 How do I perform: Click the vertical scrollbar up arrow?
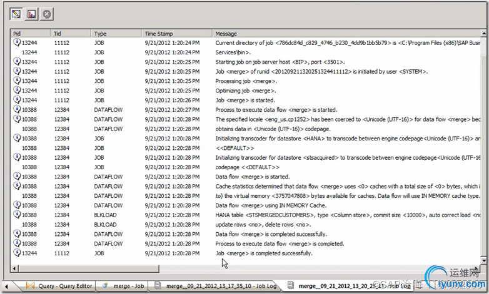tap(483, 33)
